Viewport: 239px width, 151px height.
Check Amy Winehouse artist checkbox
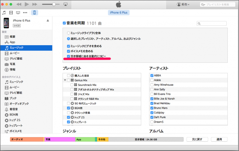[x=152, y=85]
